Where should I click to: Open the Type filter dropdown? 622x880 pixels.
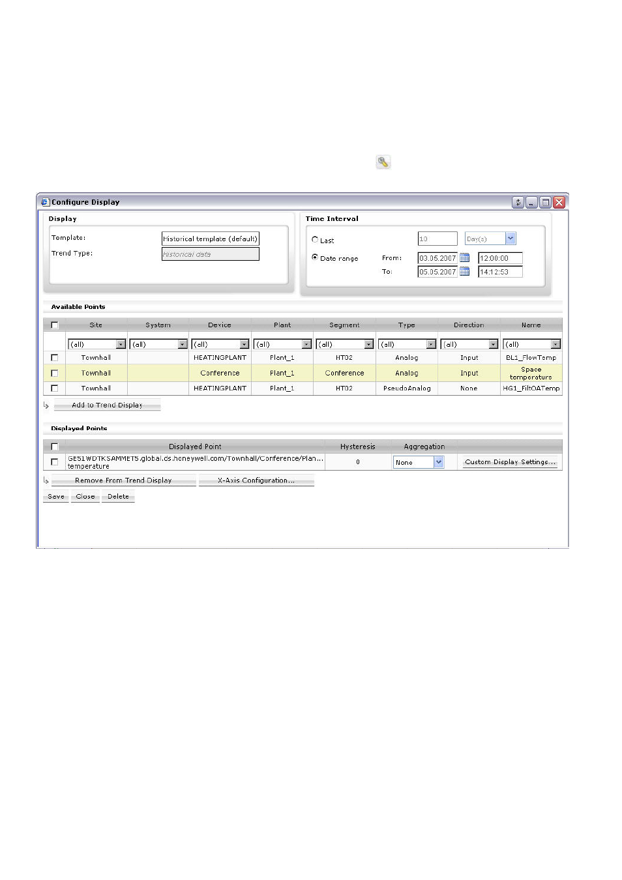[x=407, y=344]
